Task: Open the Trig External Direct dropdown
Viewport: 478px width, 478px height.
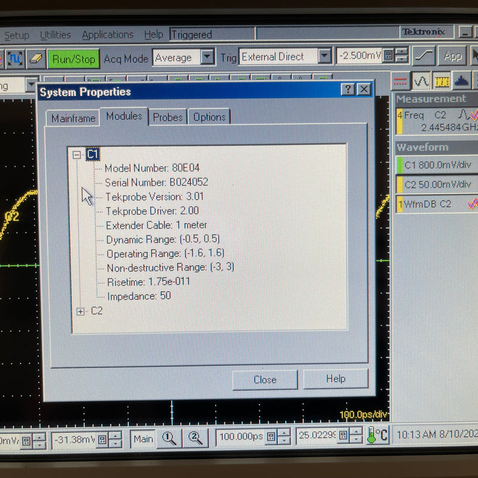Action: pos(324,56)
